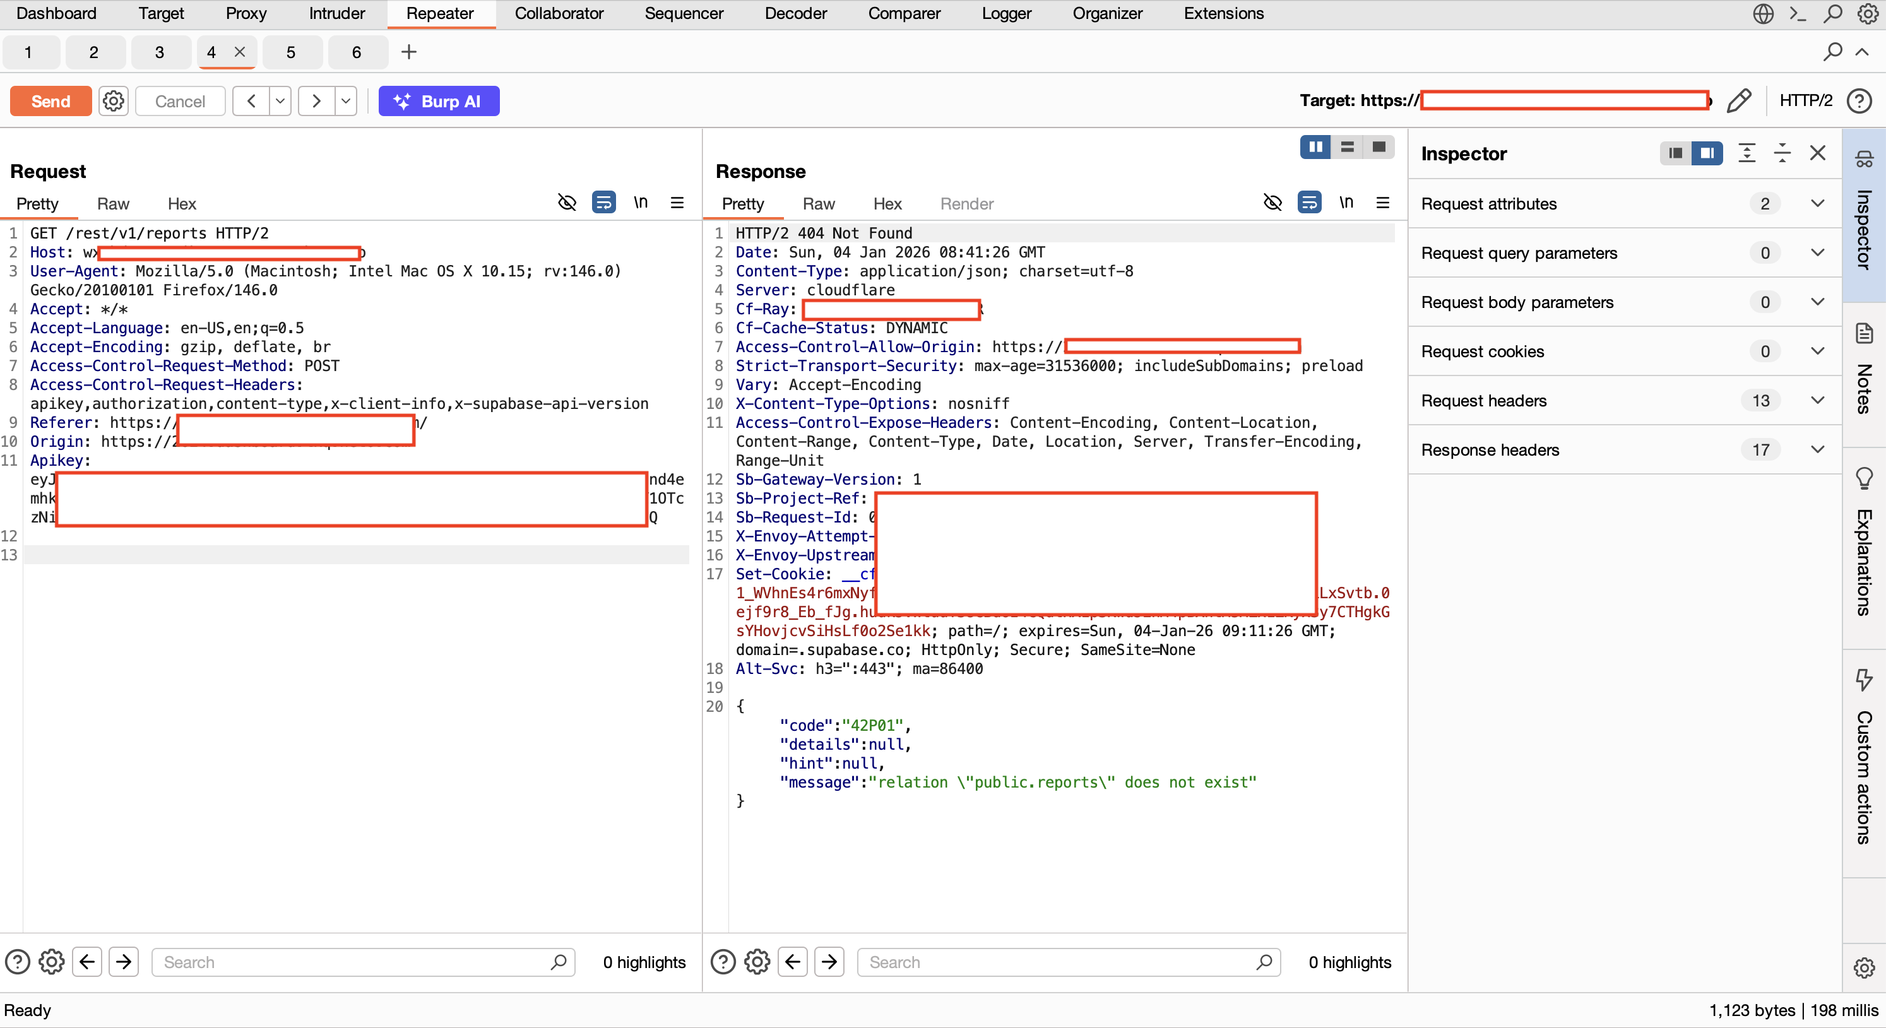Launch Burp AI
Screen dimensions: 1886x1028
439,101
